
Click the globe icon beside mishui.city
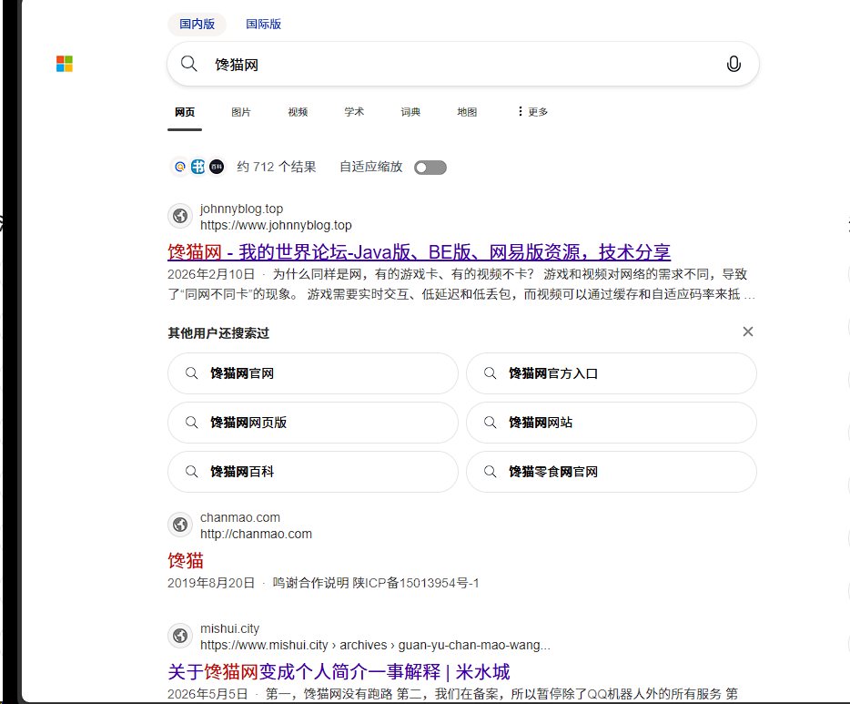coord(180,636)
